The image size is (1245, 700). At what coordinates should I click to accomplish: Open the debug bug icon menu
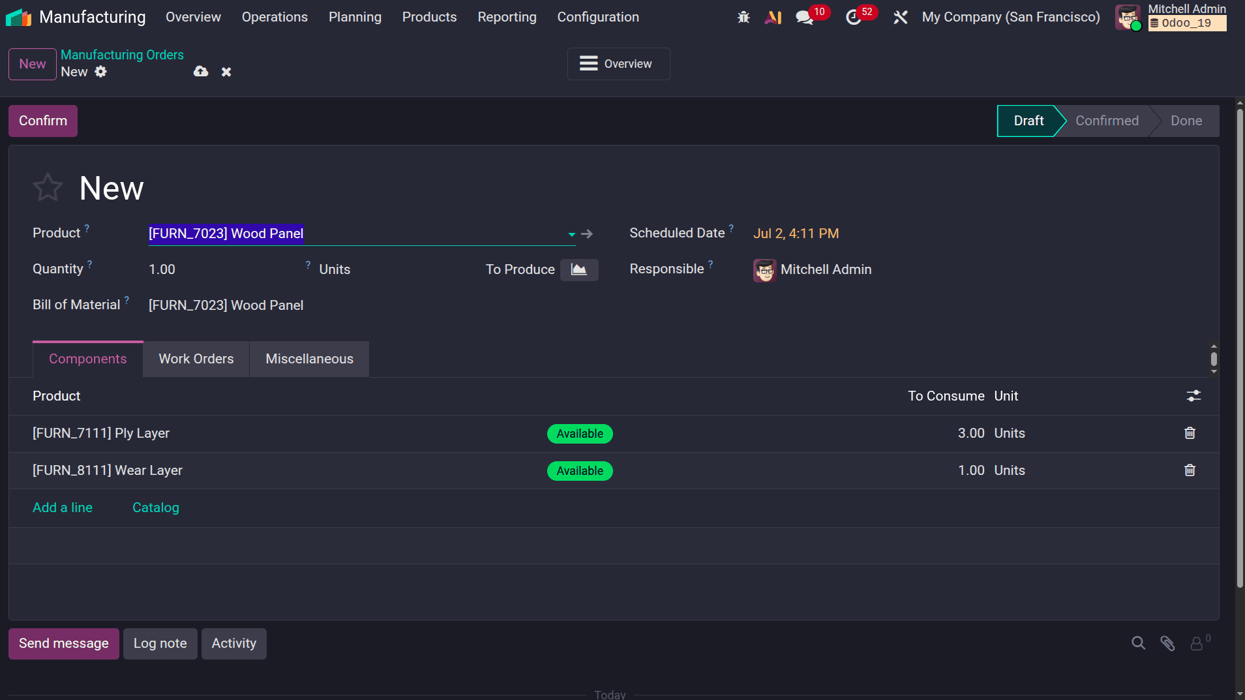pyautogui.click(x=743, y=17)
